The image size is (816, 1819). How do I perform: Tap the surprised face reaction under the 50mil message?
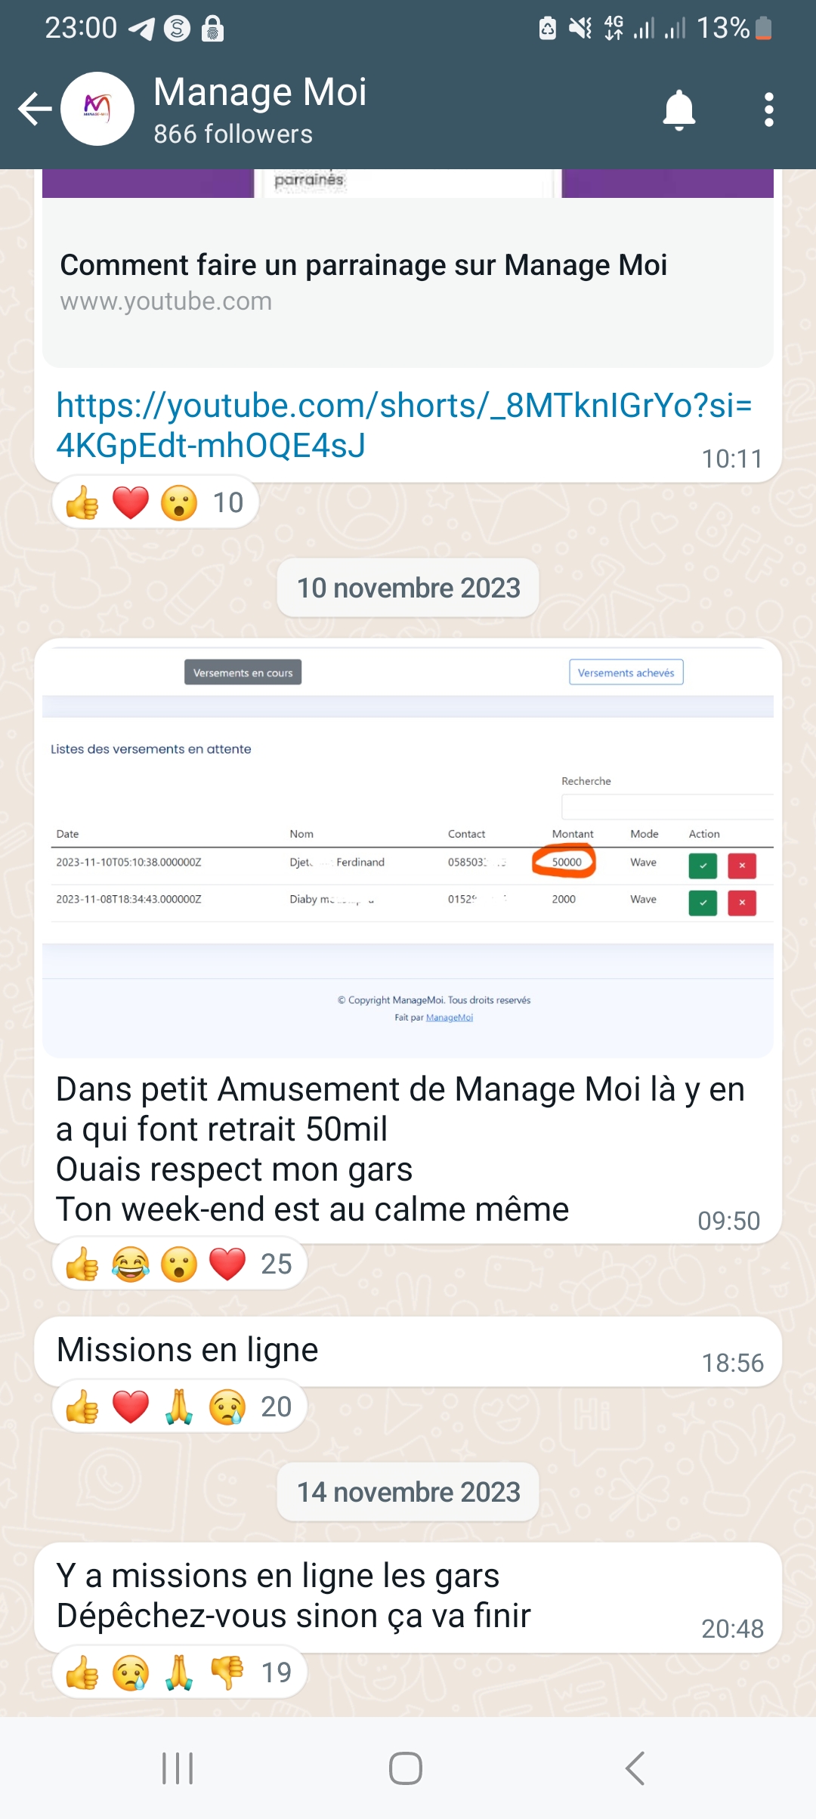[178, 1264]
